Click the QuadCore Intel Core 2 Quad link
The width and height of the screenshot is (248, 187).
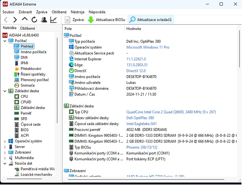tap(171, 112)
